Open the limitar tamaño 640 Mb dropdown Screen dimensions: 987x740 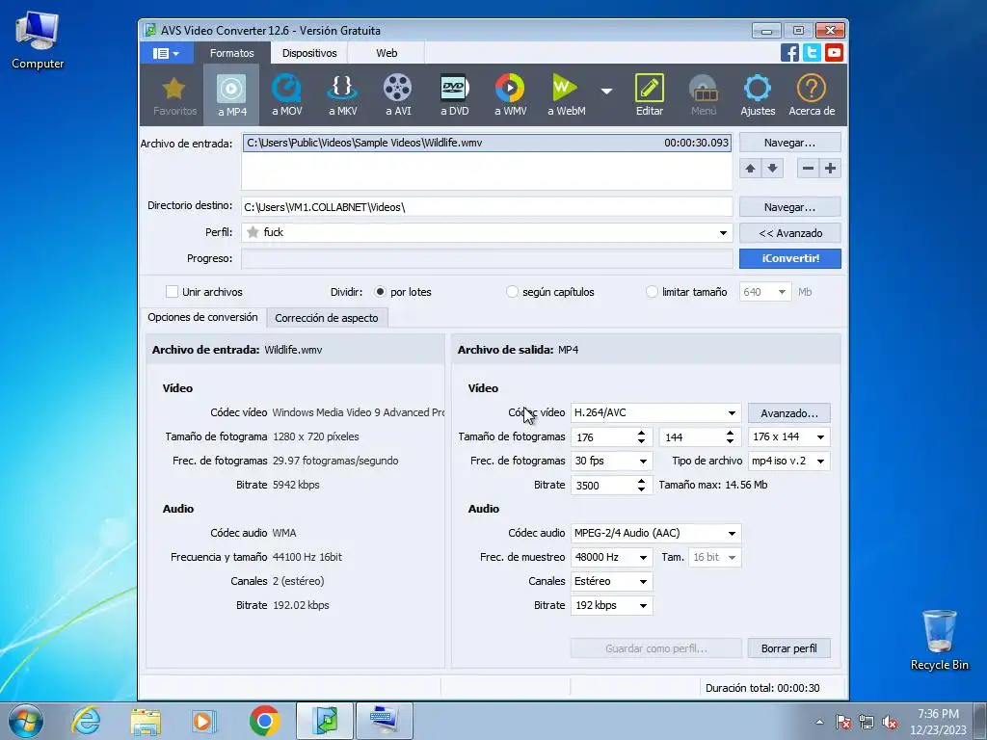[x=764, y=292]
